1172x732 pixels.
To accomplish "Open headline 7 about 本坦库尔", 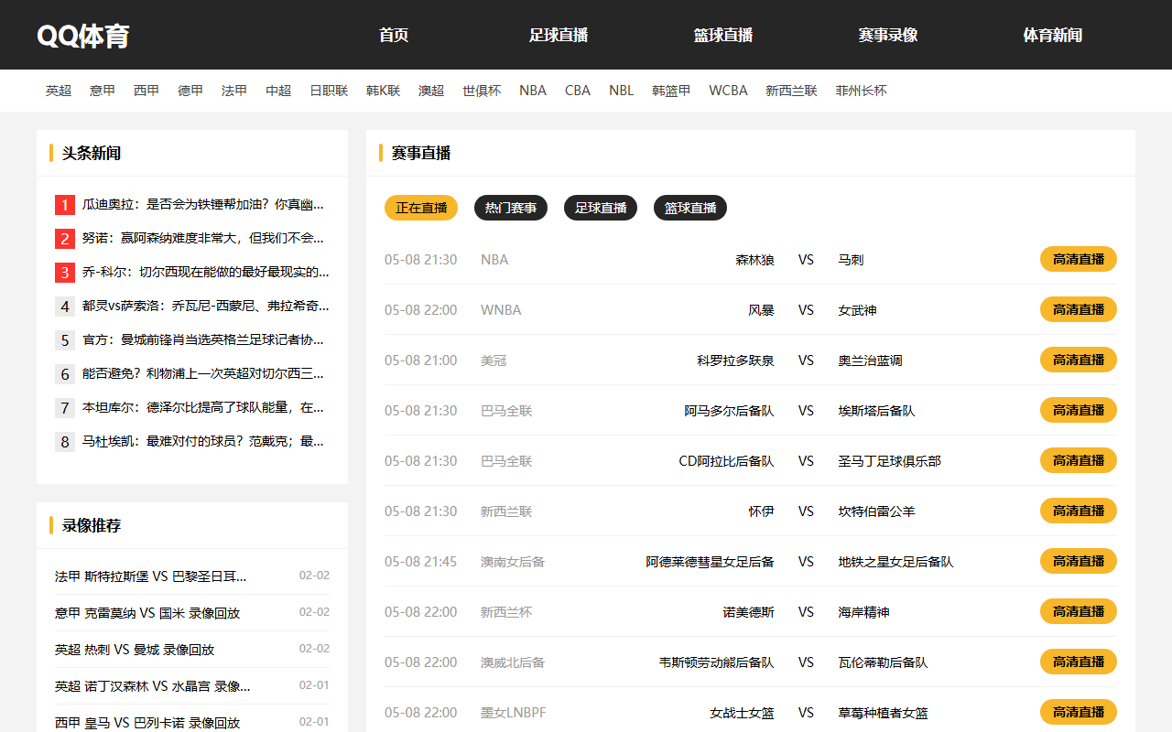I will [x=202, y=407].
